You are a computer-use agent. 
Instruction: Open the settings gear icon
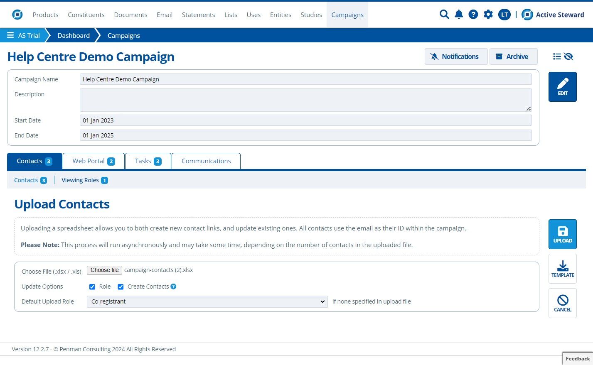pyautogui.click(x=488, y=15)
